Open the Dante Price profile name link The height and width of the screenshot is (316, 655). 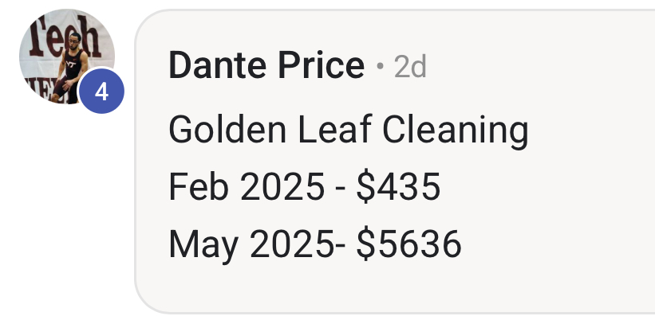(x=266, y=65)
